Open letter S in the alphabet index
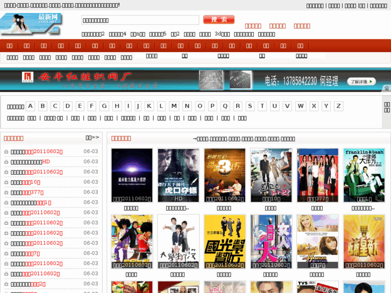This screenshot has height=293, width=391. point(250,106)
